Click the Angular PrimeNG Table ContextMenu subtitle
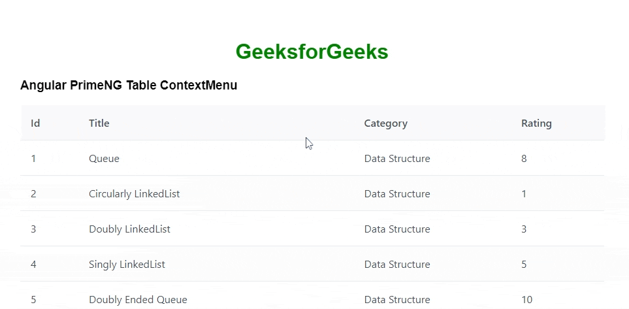 (x=129, y=85)
